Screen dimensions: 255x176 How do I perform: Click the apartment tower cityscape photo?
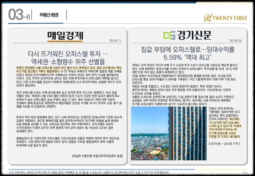tap(169, 133)
